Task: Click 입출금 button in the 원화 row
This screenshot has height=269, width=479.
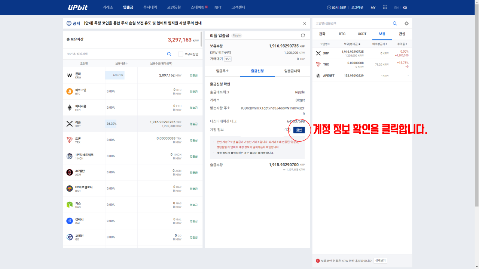Action: pos(194,75)
